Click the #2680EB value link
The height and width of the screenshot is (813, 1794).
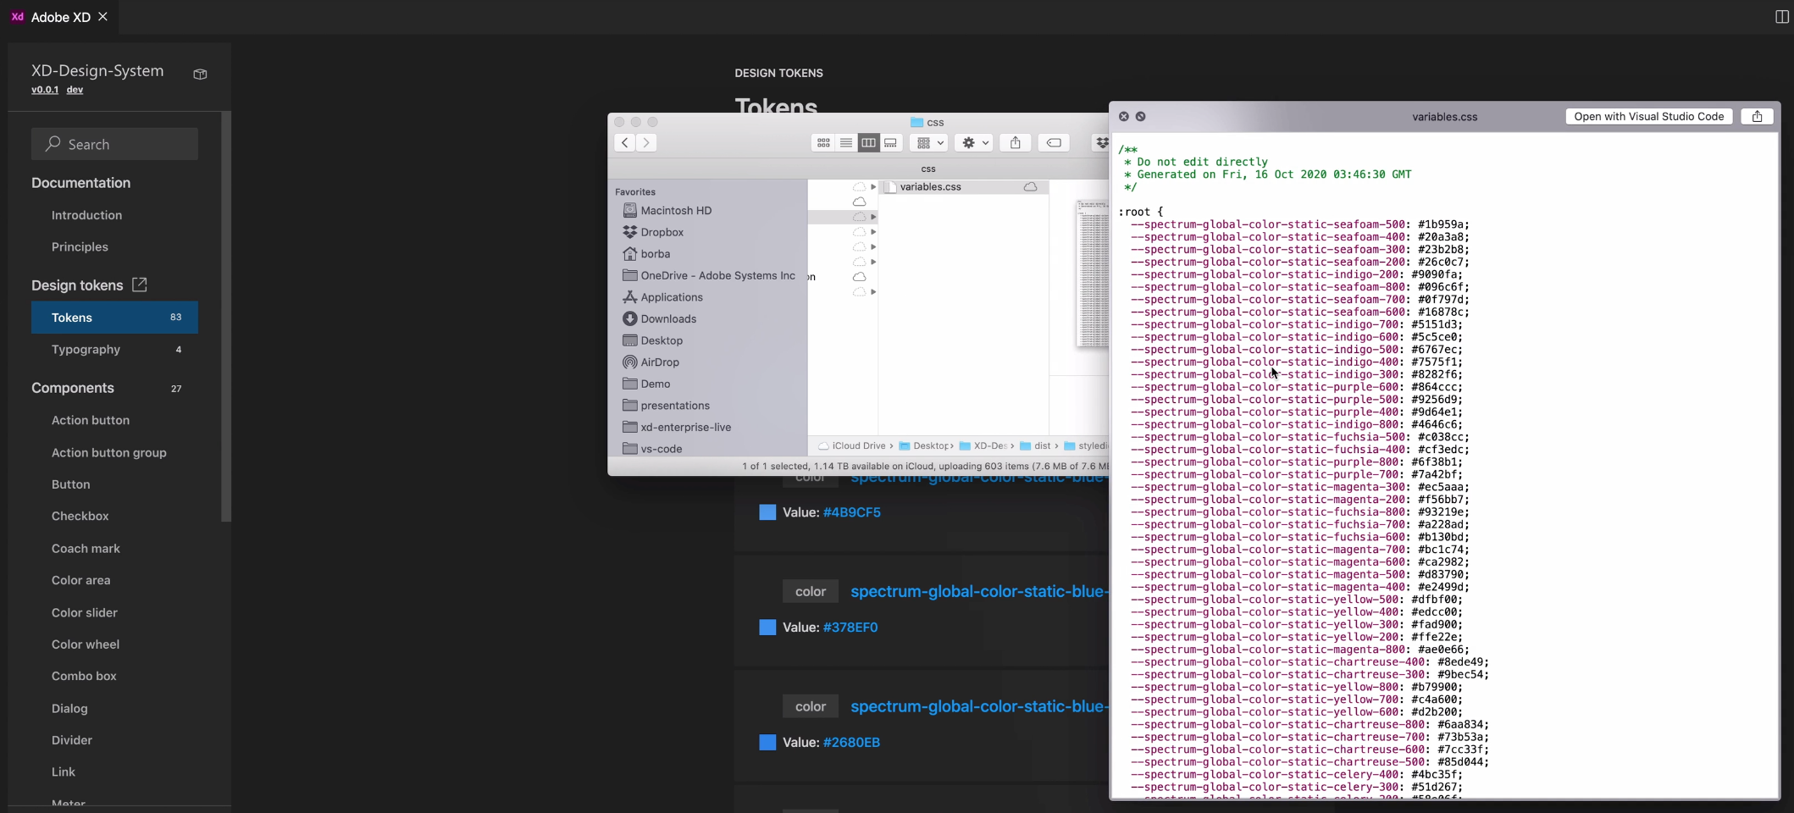pos(851,743)
